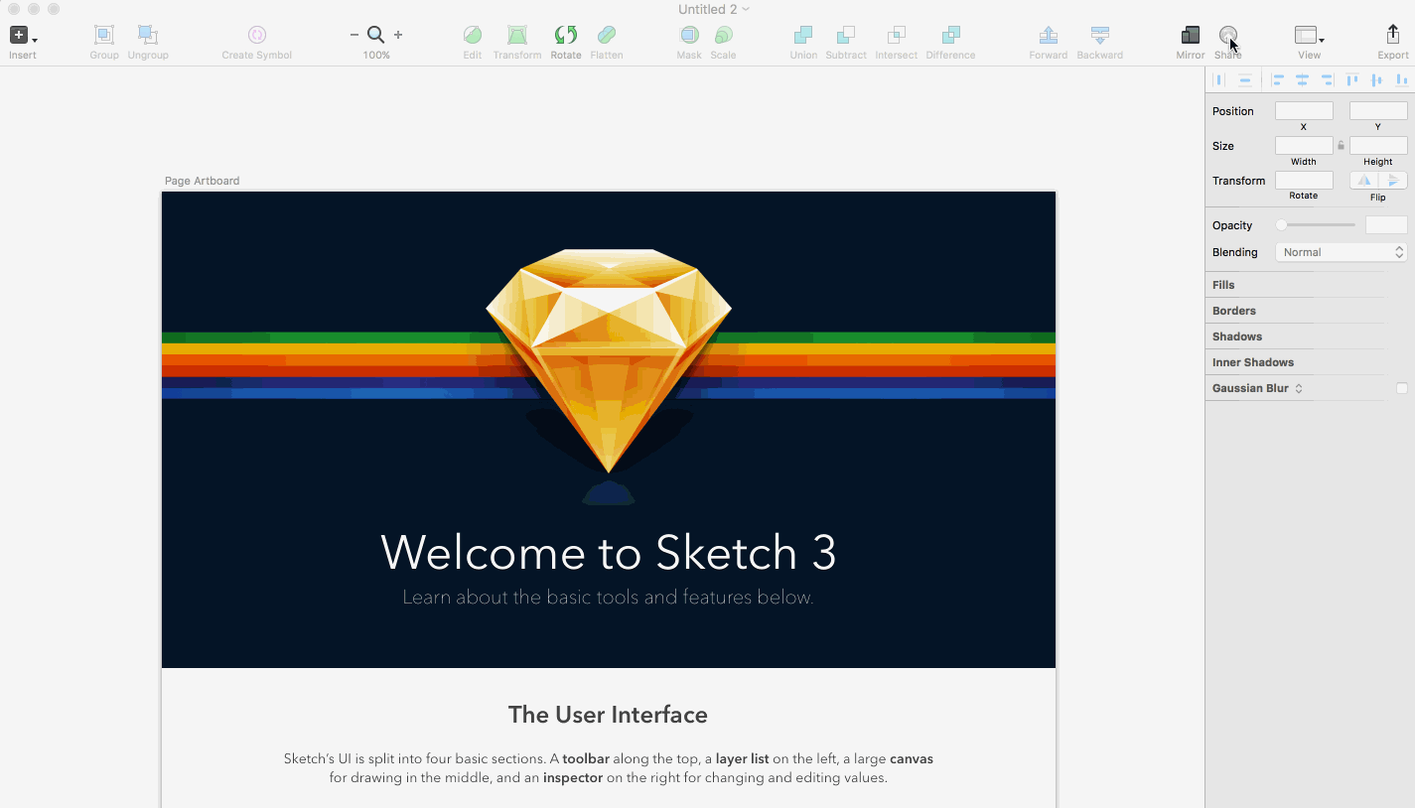Click the Width input field
Screen dimensions: 1415x808
point(1304,146)
